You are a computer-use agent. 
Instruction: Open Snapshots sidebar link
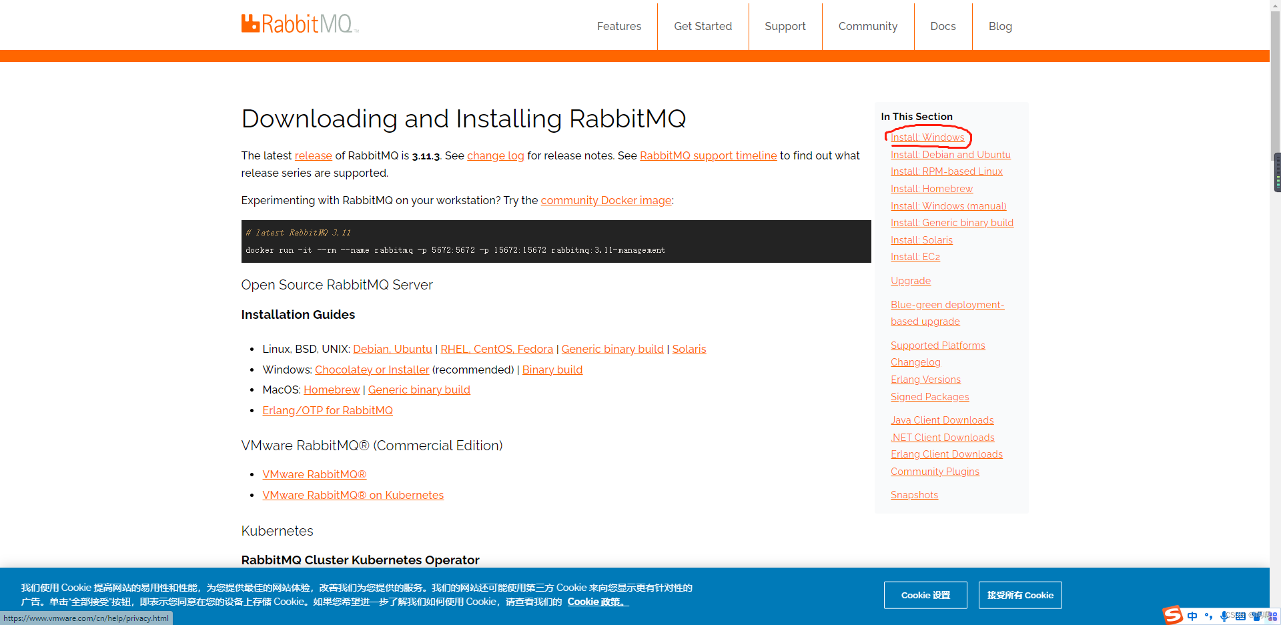pyautogui.click(x=914, y=495)
